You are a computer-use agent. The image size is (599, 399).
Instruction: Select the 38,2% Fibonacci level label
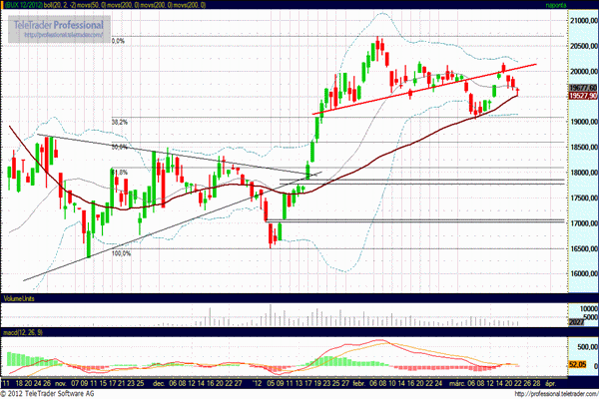(x=119, y=122)
